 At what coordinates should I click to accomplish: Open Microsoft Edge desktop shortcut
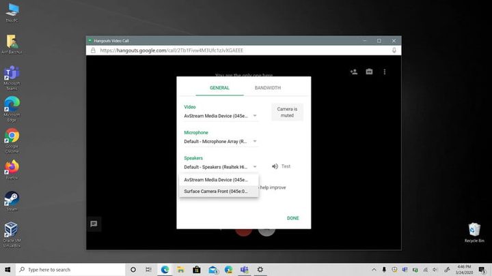(12, 109)
